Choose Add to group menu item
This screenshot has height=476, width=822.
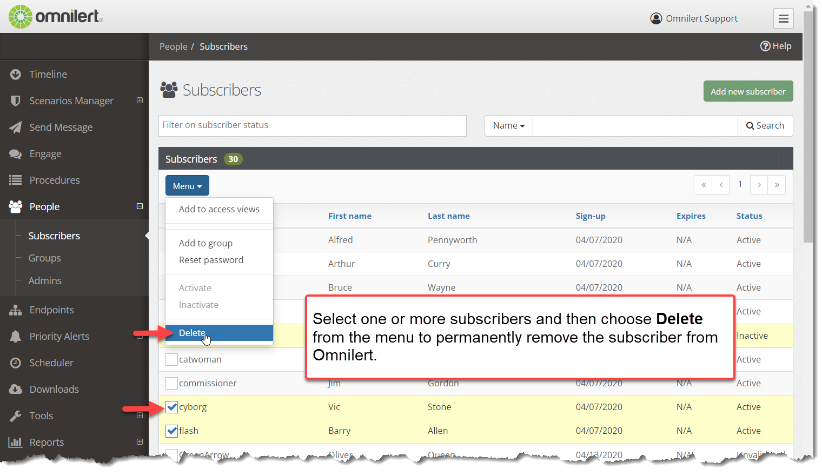pyautogui.click(x=219, y=243)
